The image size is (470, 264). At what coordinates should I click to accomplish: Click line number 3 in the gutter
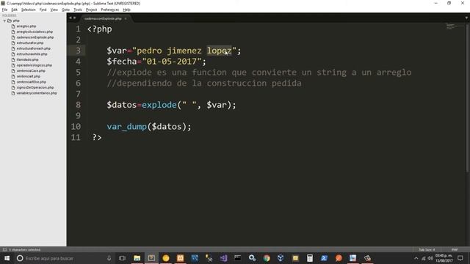[x=79, y=51]
